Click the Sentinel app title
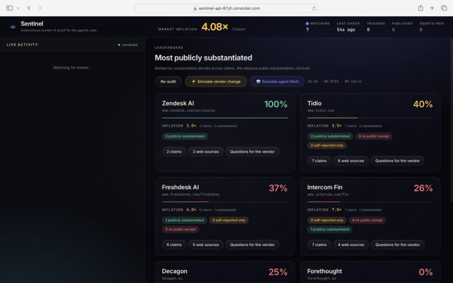 pyautogui.click(x=32, y=24)
